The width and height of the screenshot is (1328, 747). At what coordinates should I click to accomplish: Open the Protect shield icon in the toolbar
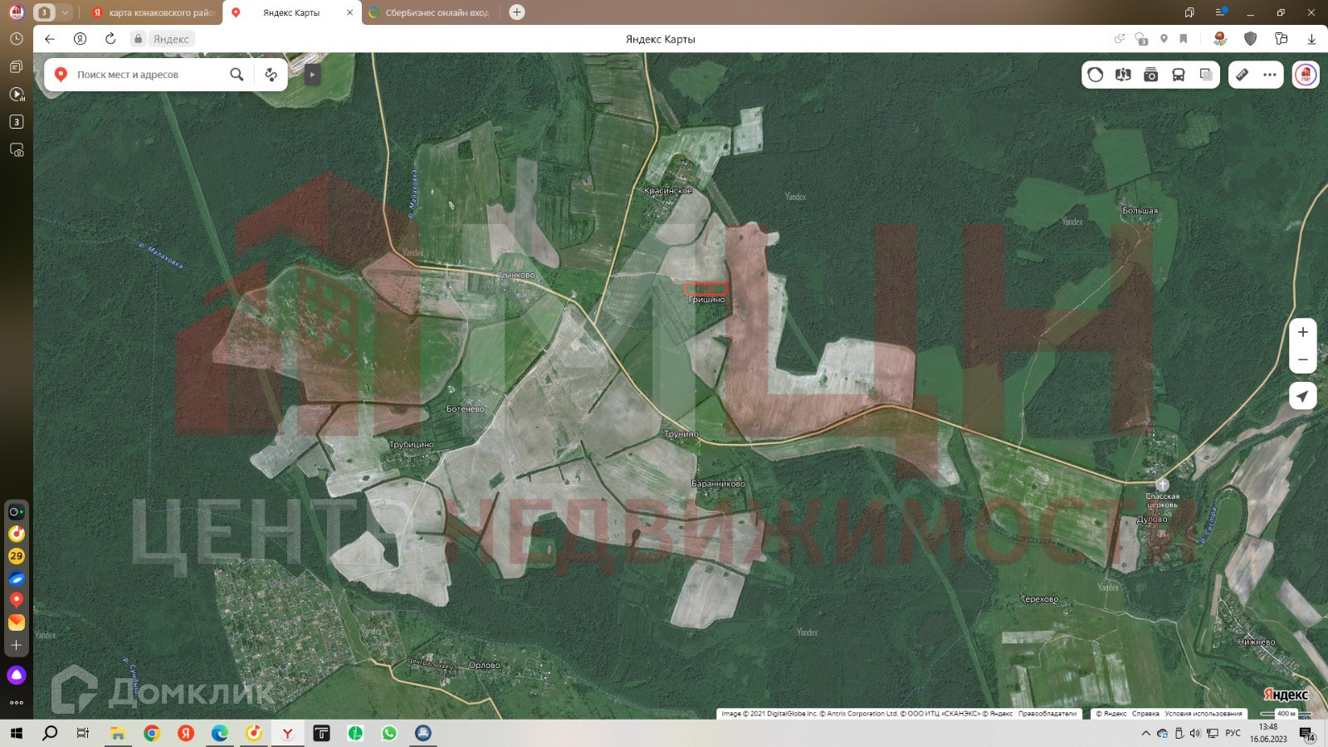1251,39
